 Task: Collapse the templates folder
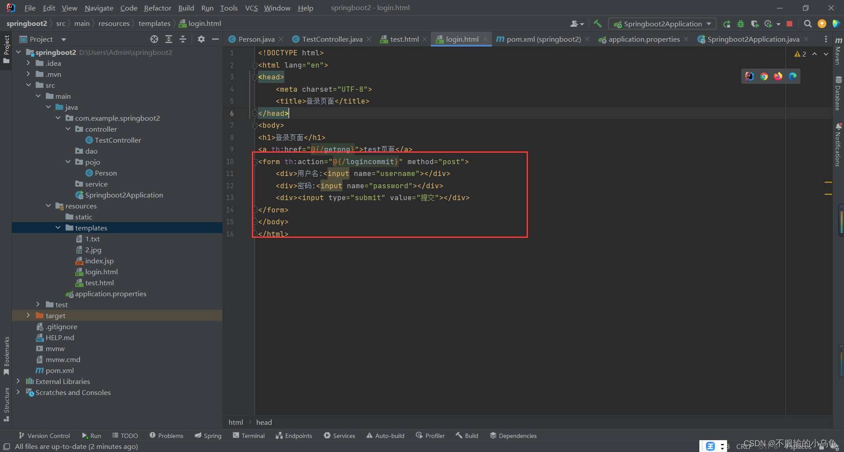pyautogui.click(x=58, y=228)
